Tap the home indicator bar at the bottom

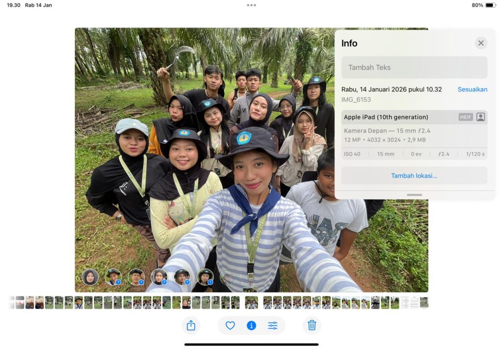coord(251,344)
